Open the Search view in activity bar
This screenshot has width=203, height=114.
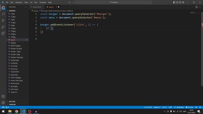point(3,14)
